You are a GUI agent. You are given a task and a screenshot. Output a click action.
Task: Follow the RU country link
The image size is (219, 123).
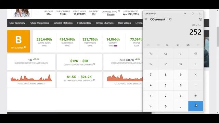(94, 14)
